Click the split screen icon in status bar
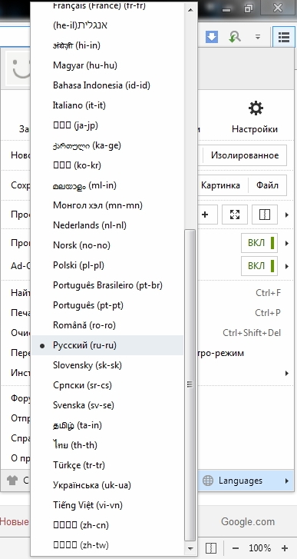297x559 pixels. tap(211, 547)
